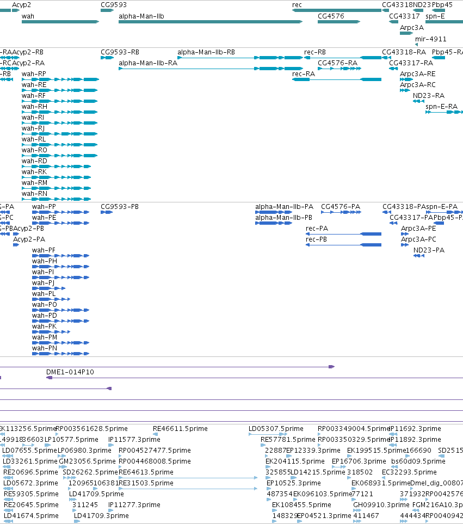Click the RE46611.5prime EST label

(180, 428)
